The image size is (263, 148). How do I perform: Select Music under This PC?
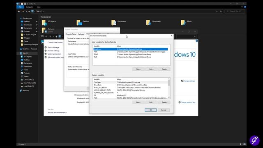click(25, 69)
